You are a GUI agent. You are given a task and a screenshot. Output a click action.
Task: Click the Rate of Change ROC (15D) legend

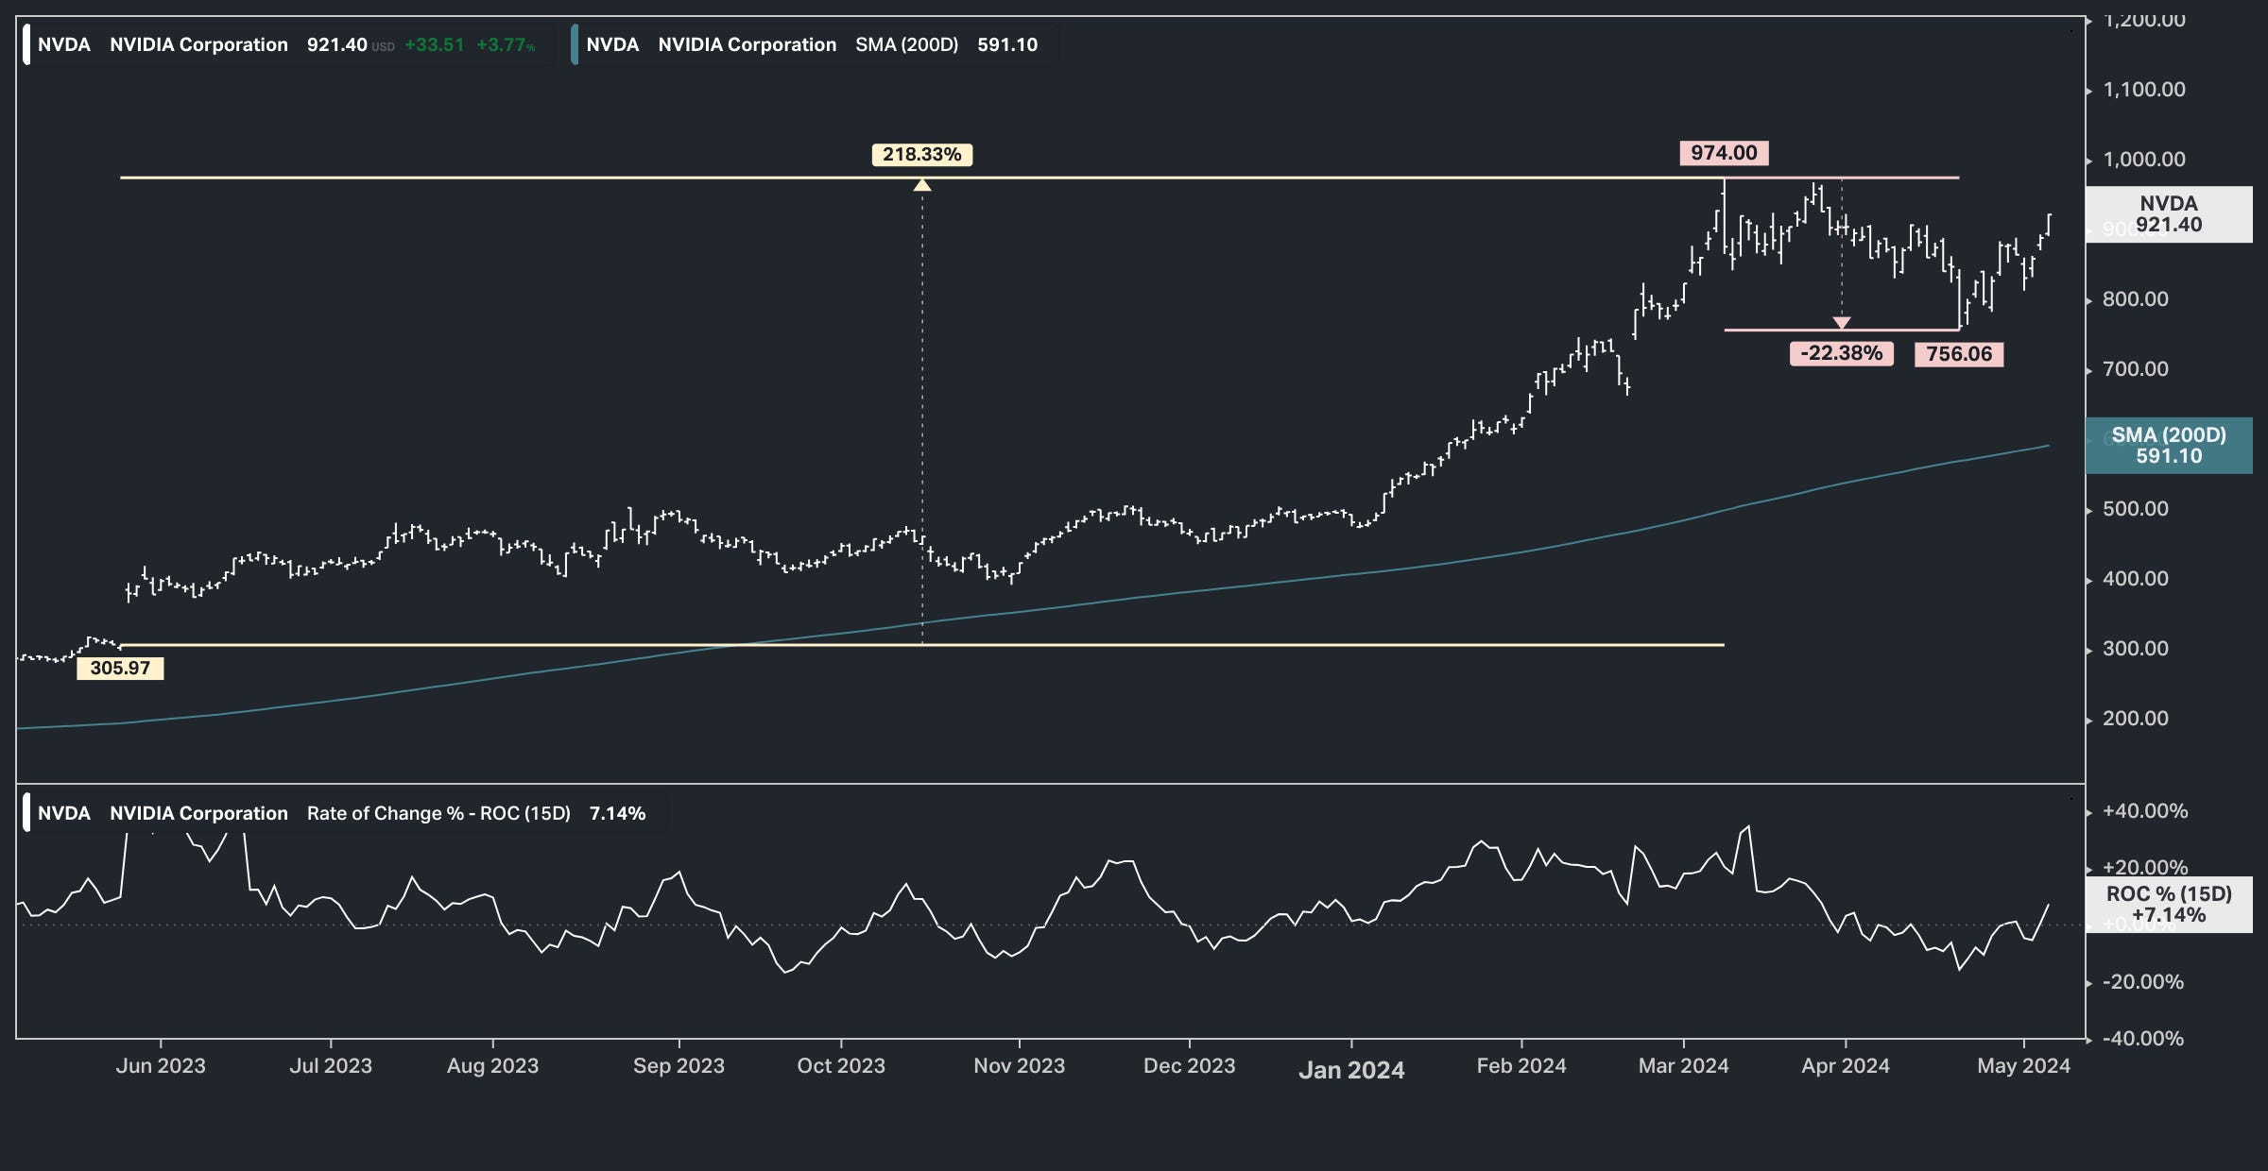point(342,813)
